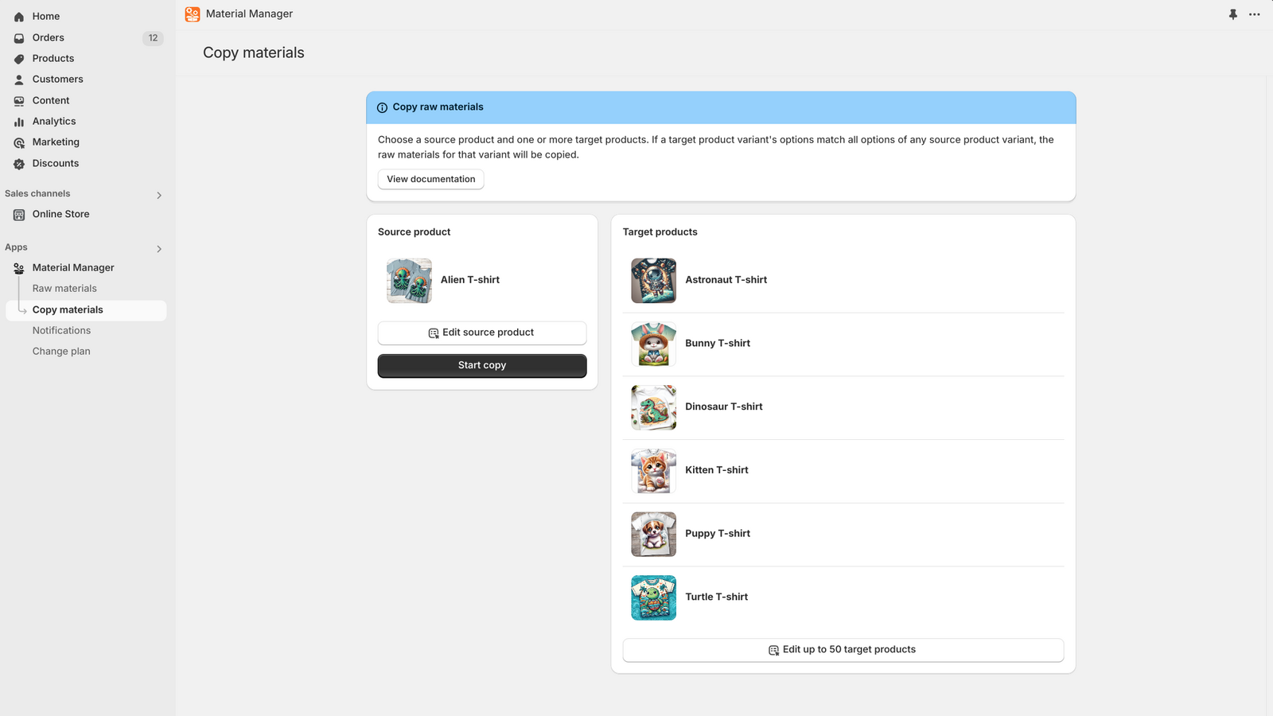This screenshot has height=716, width=1273.
Task: Open the Raw materials page
Action: (x=64, y=288)
